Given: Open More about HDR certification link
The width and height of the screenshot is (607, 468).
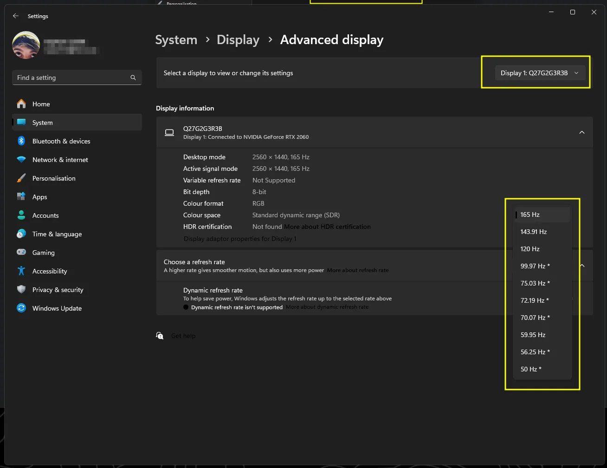Looking at the screenshot, I should [x=327, y=227].
